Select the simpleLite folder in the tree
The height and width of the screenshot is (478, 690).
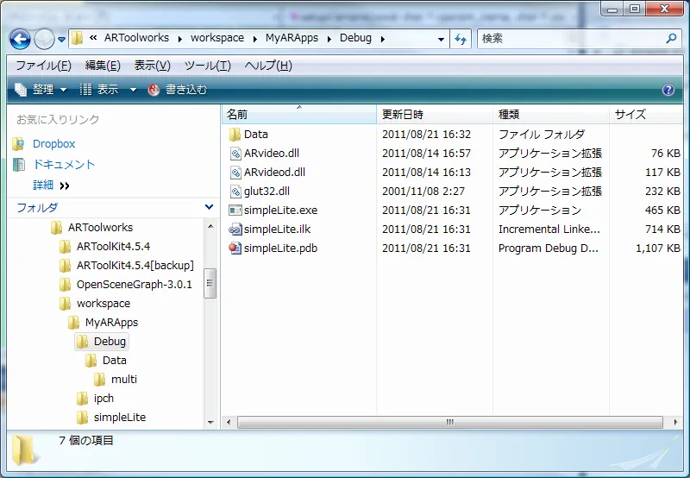[x=120, y=417]
